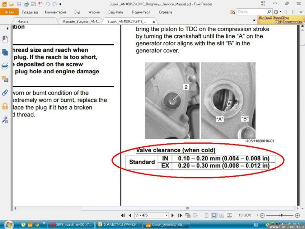Open the Pages thumbnails panel
The width and height of the screenshot is (305, 229).
point(5,52)
